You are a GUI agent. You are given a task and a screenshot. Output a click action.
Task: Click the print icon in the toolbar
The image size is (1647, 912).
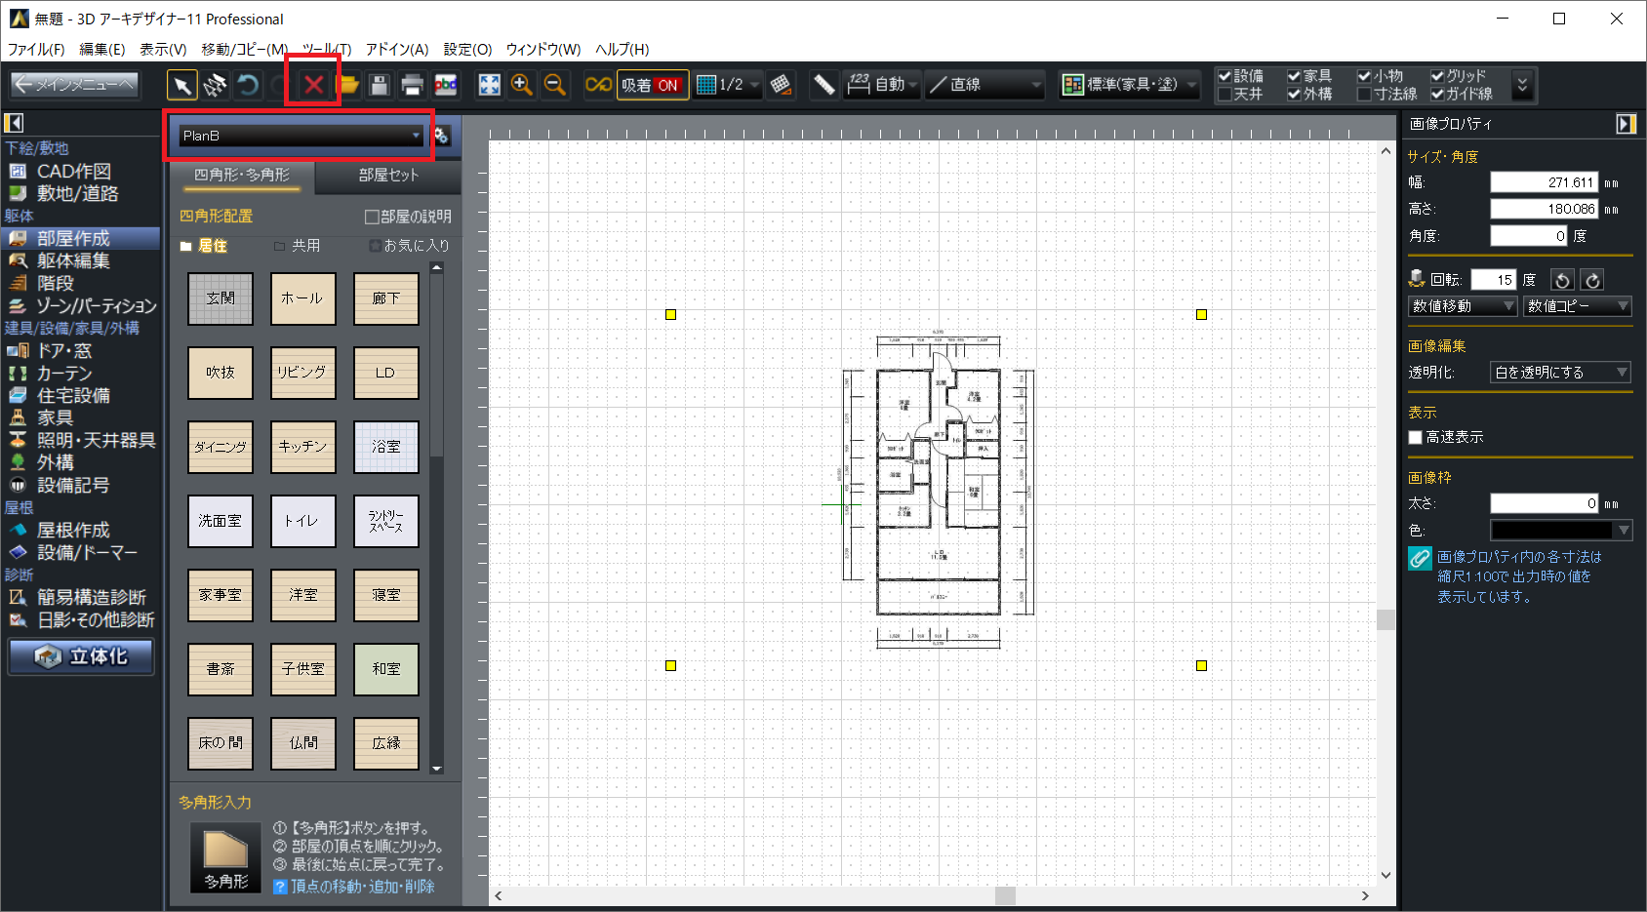(x=412, y=86)
